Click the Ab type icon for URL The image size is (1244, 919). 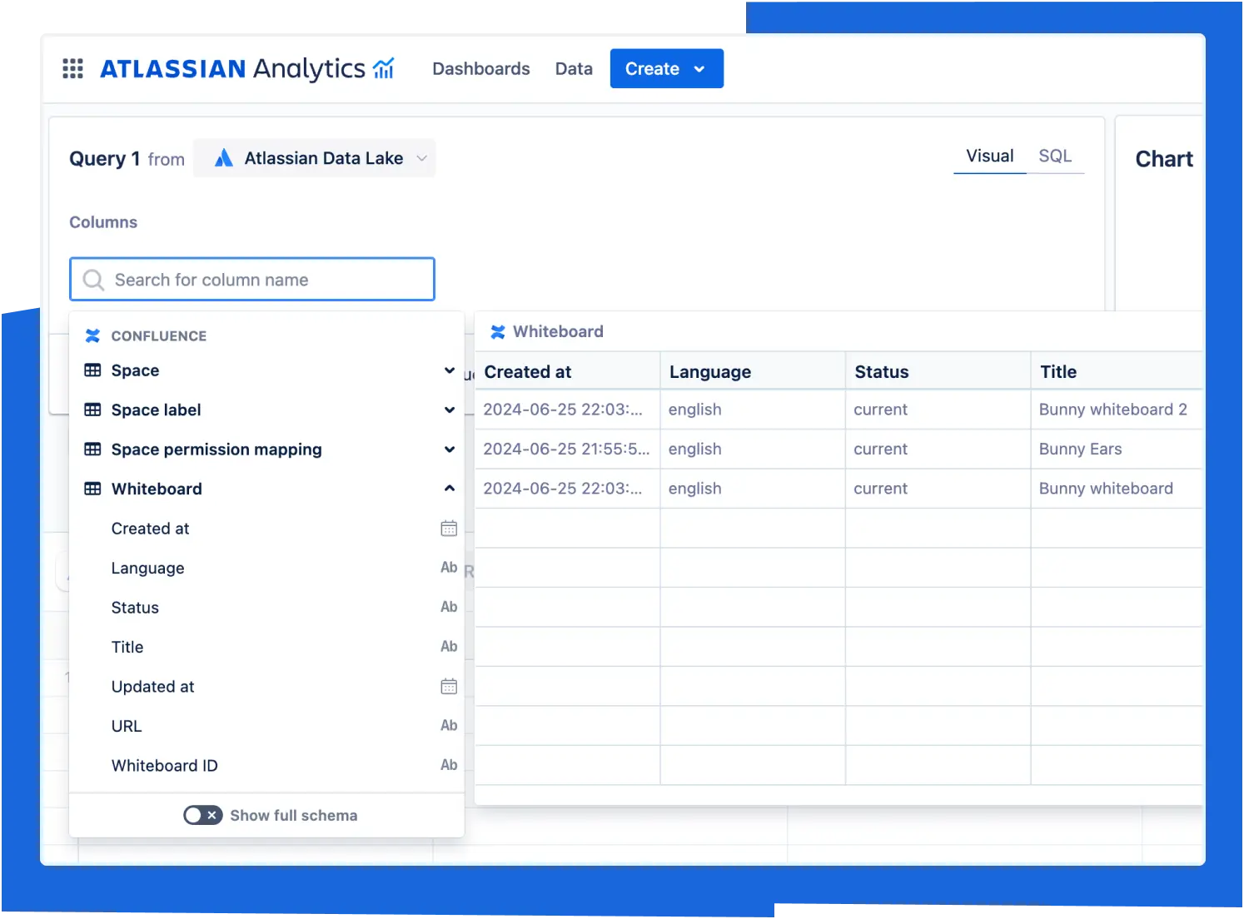pyautogui.click(x=449, y=726)
